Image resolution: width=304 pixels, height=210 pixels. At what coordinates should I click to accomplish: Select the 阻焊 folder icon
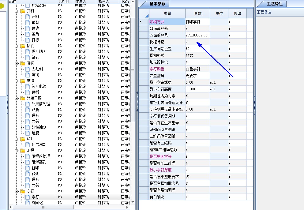coord(23,151)
